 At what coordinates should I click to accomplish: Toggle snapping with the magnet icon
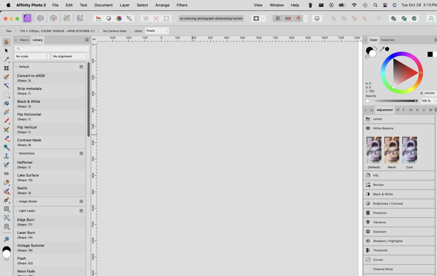click(298, 18)
